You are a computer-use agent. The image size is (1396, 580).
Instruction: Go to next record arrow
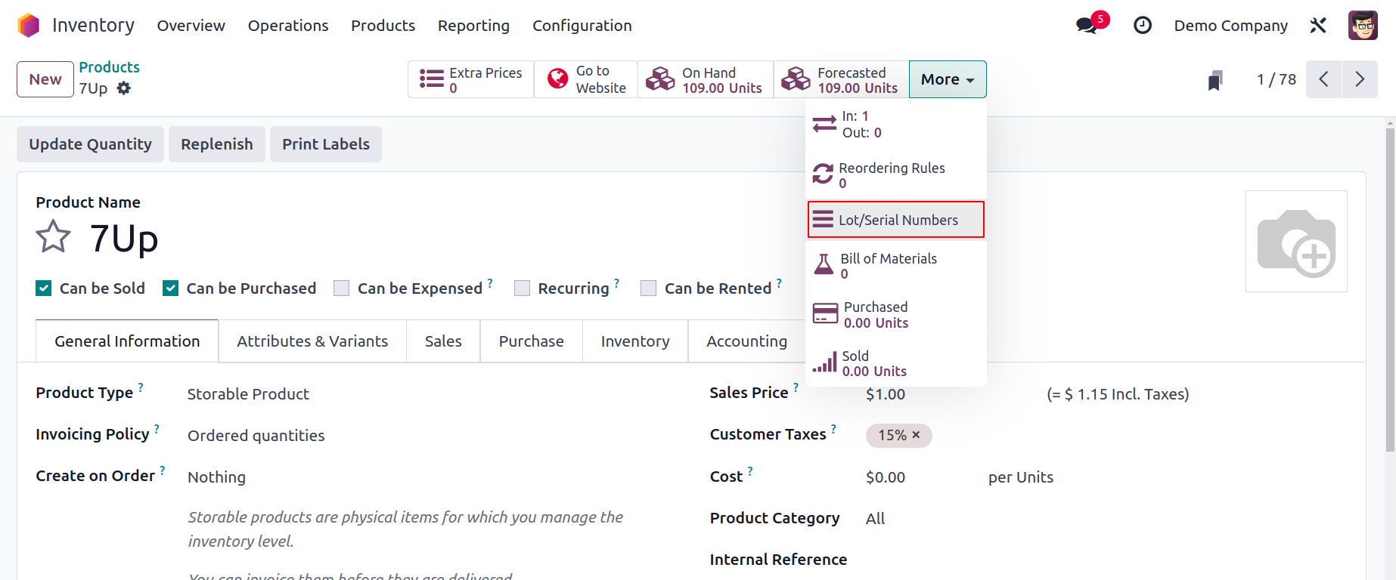[x=1360, y=79]
